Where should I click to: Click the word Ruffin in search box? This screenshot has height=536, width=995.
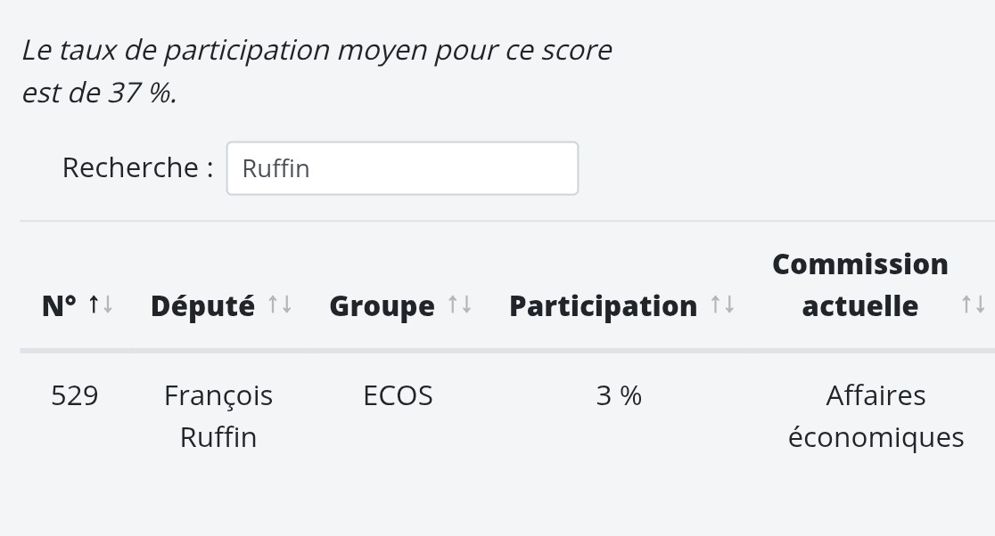pos(276,169)
